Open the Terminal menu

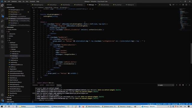click(x=32, y=1)
